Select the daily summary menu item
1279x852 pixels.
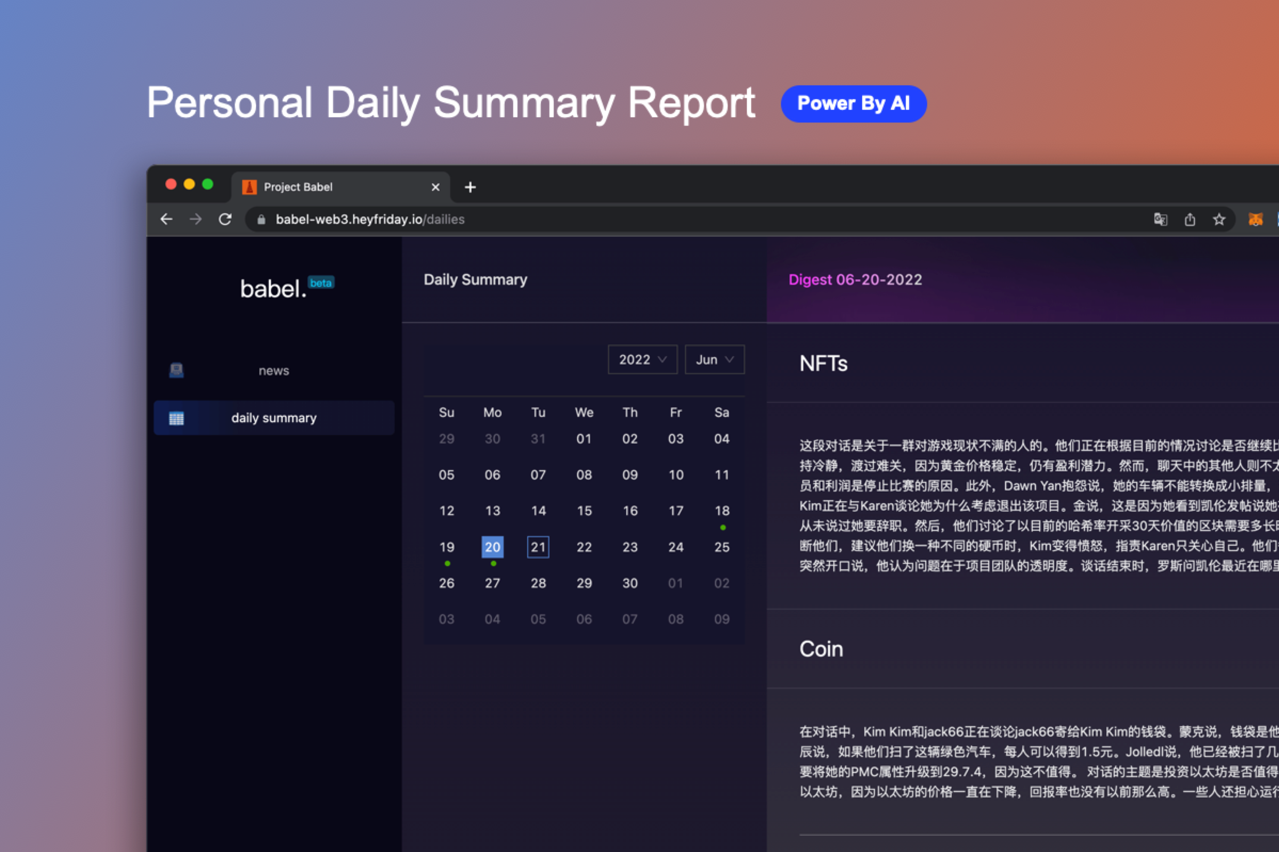point(273,418)
